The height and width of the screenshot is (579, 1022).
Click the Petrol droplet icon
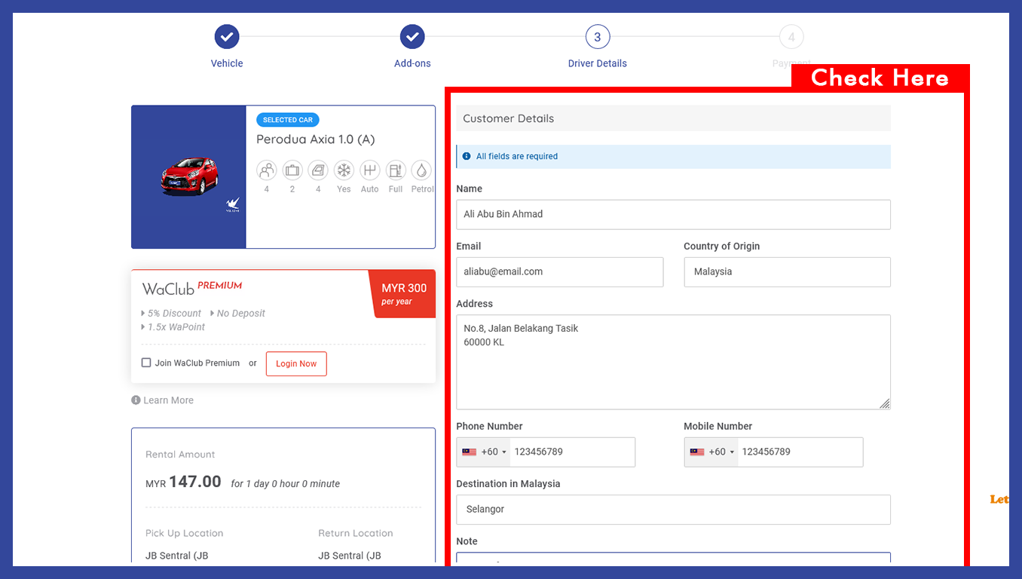[x=421, y=170]
